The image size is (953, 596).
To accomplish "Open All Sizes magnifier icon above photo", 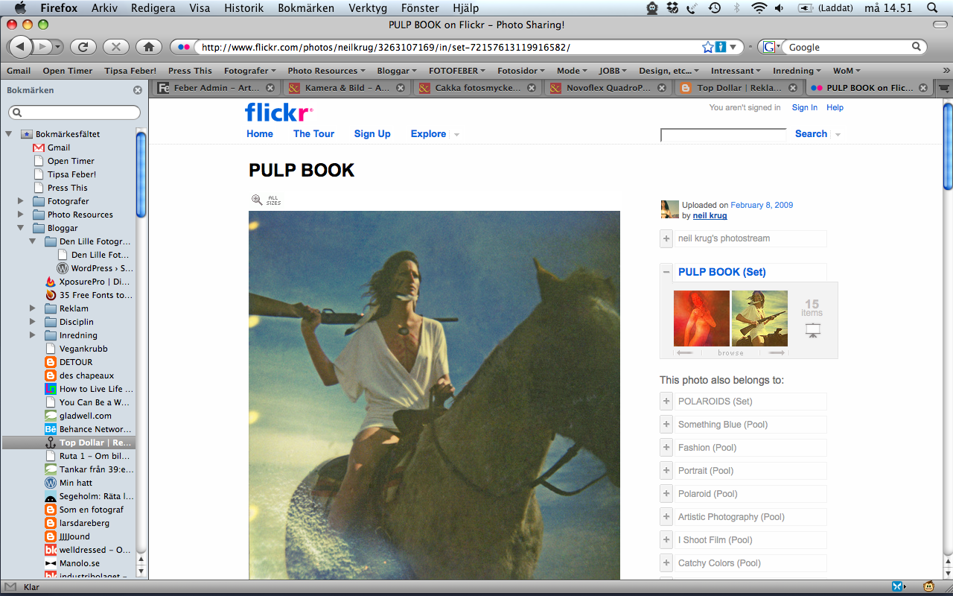I will point(257,200).
